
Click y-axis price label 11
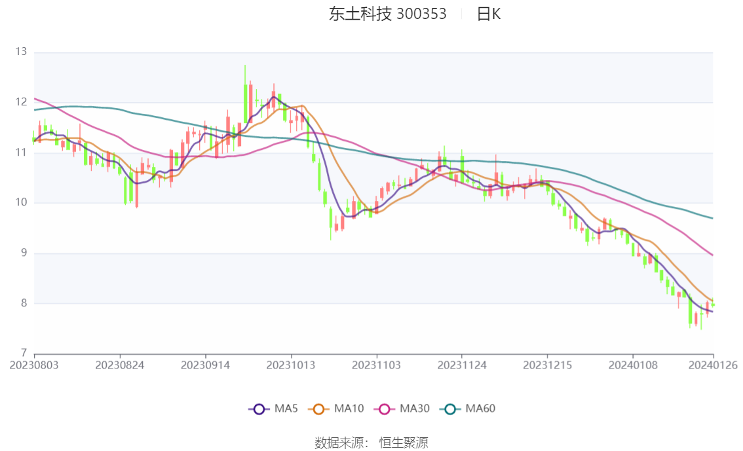[22, 153]
